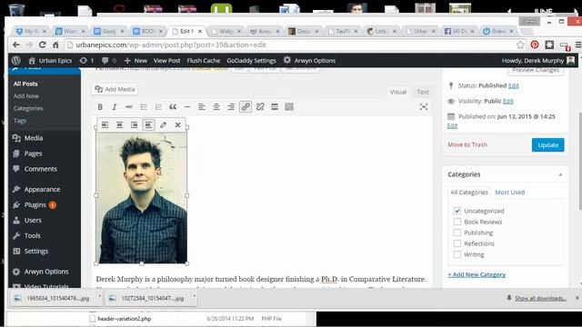The width and height of the screenshot is (582, 327).
Task: Insert a horizontal line
Action: [x=187, y=107]
